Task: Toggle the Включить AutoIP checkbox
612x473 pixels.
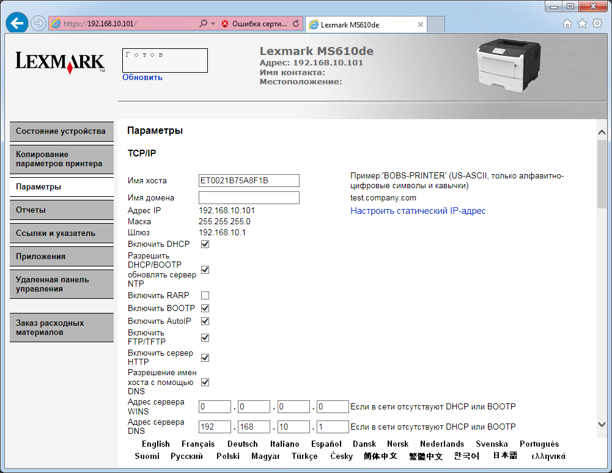Action: pyautogui.click(x=205, y=321)
